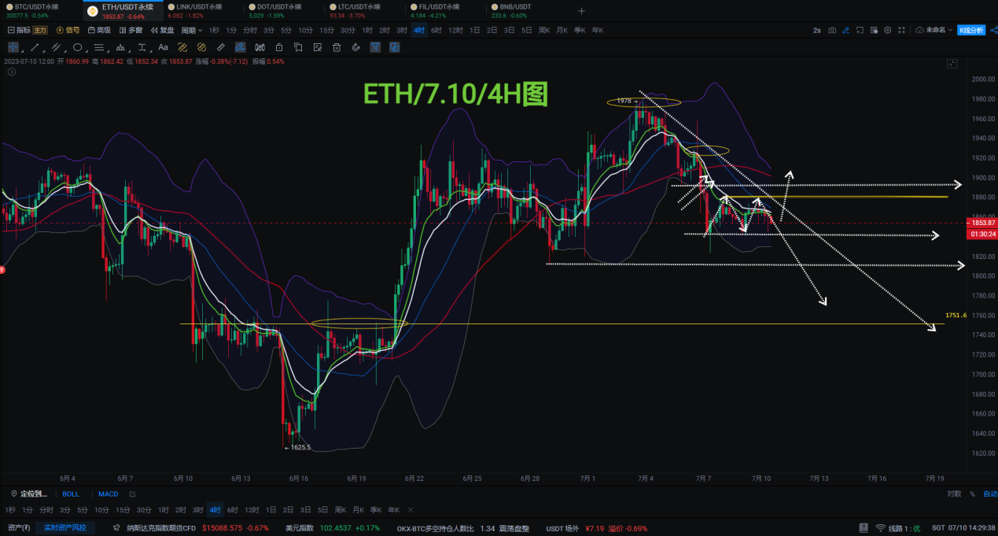Select the 年K timeframe in top bar
998x536 pixels.
coord(598,30)
